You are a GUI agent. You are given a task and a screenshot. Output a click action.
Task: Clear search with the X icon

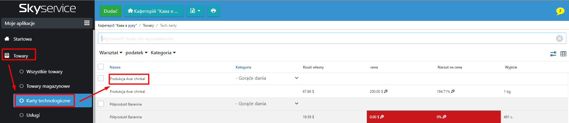click(x=559, y=39)
